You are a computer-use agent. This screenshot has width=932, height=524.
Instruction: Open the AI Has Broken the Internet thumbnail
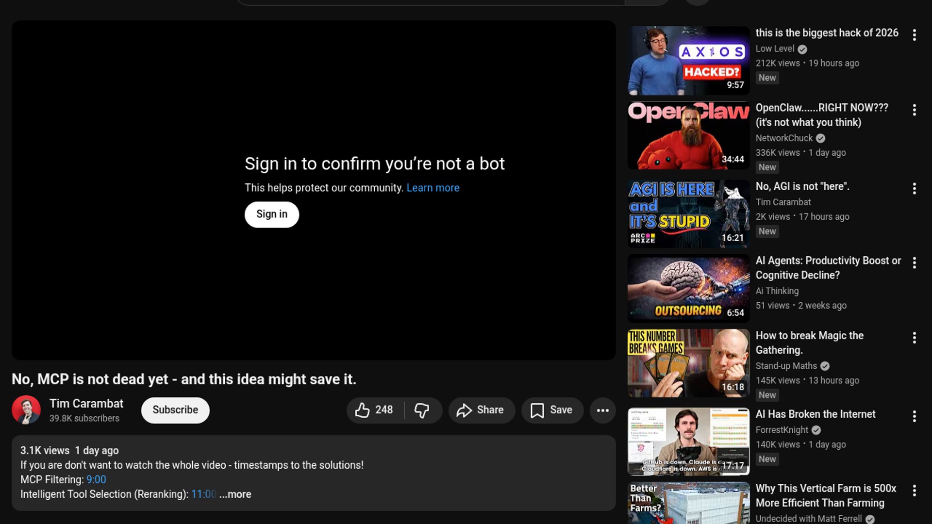[x=688, y=442]
